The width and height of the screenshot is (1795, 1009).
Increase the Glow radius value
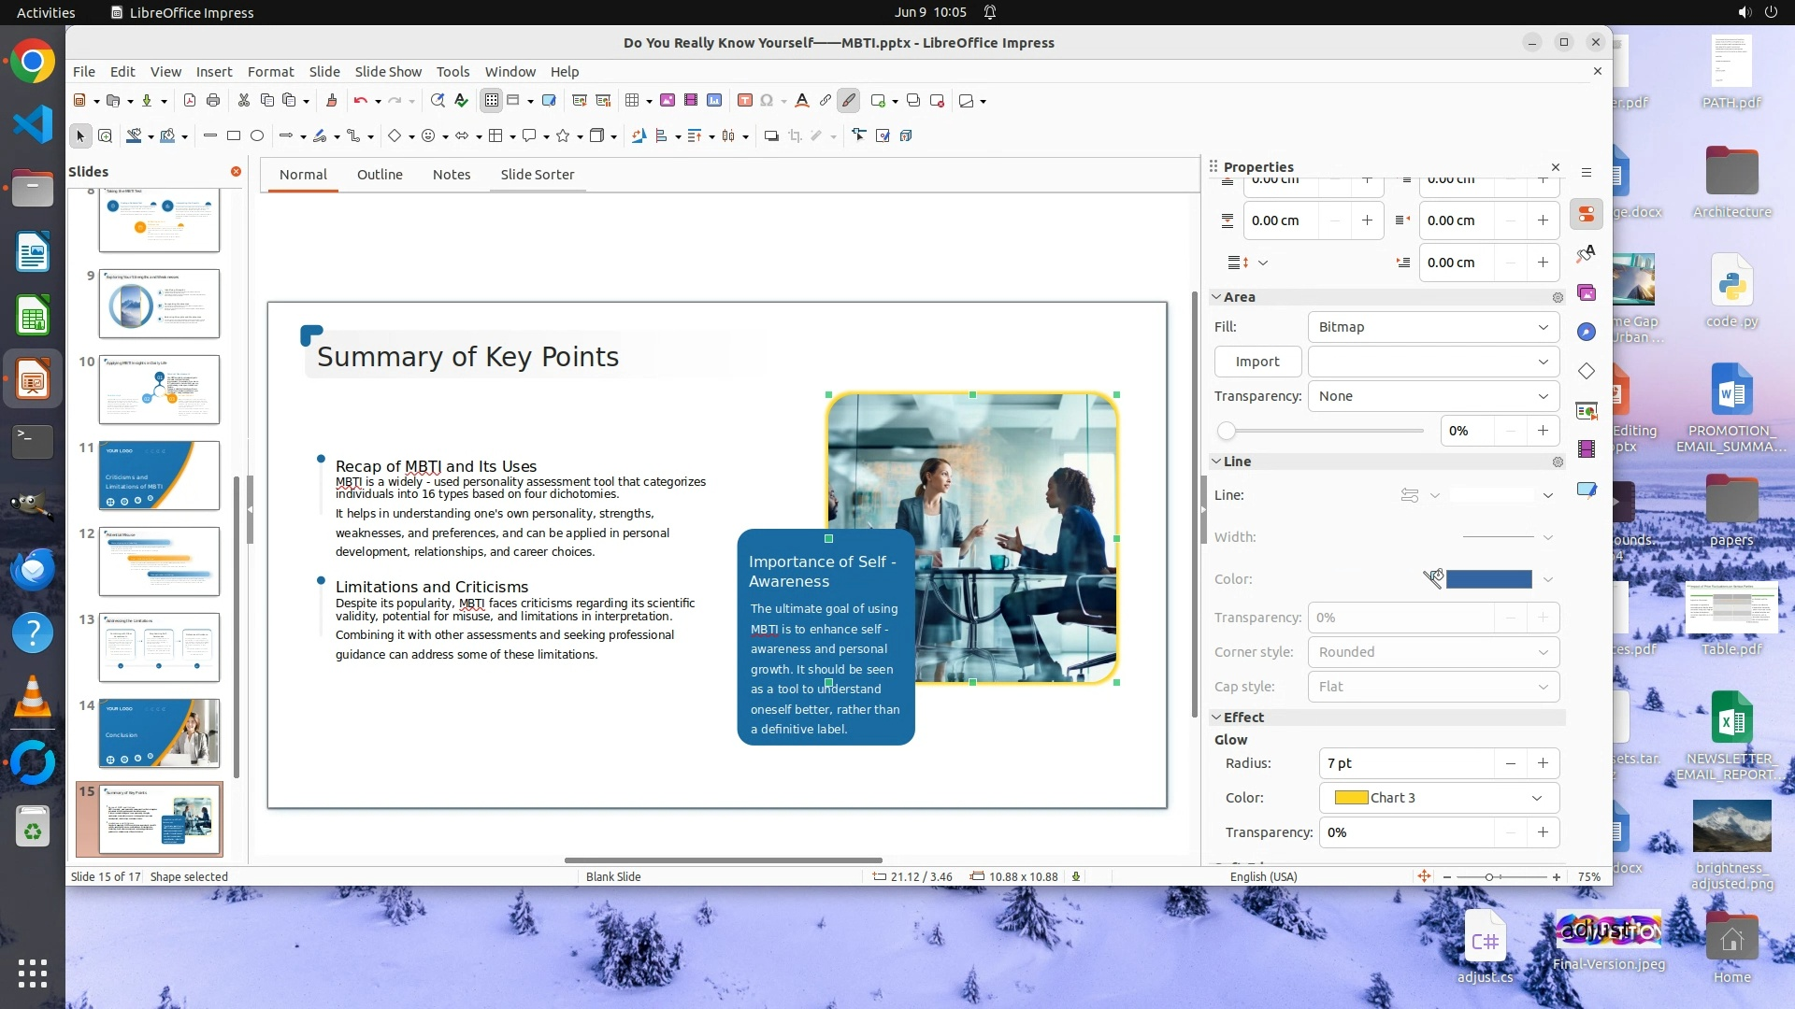click(1543, 763)
